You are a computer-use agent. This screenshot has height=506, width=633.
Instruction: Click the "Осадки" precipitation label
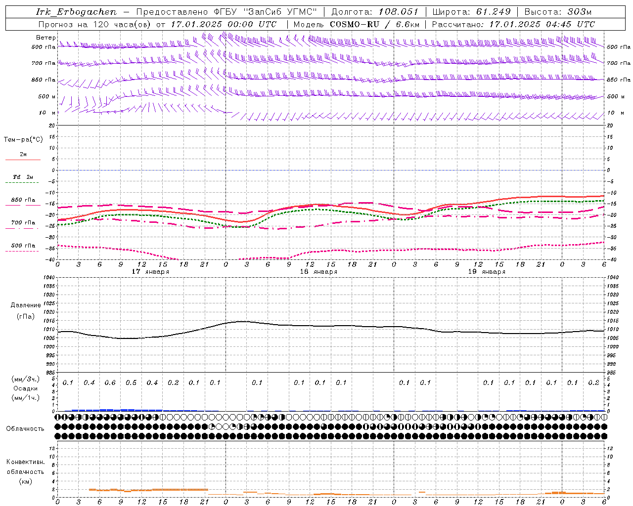[x=26, y=388]
